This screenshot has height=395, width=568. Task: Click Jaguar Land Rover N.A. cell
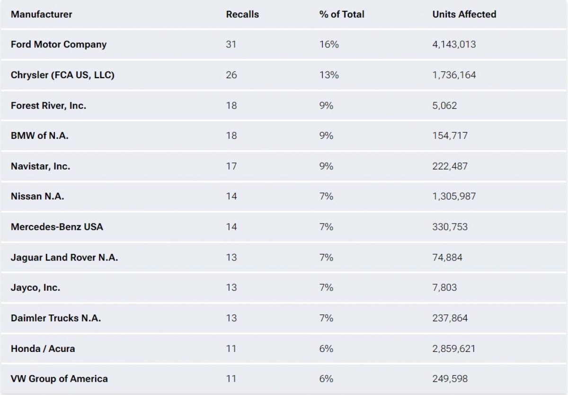pos(64,257)
